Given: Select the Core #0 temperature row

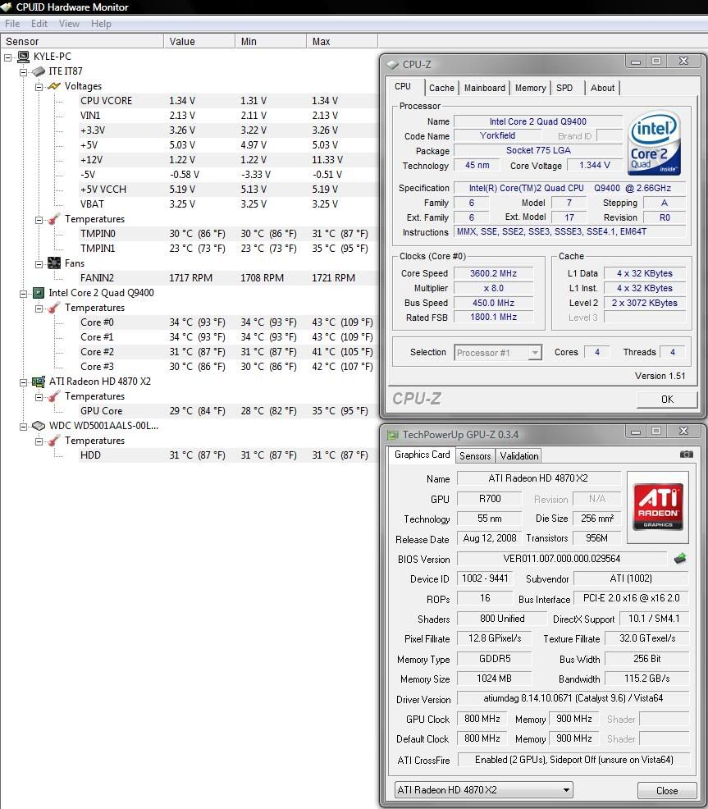Looking at the screenshot, I should pyautogui.click(x=228, y=322).
